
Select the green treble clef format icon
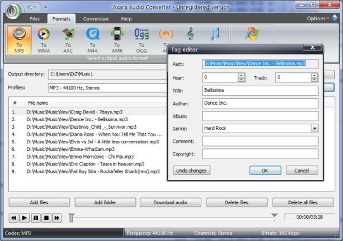pos(191,34)
